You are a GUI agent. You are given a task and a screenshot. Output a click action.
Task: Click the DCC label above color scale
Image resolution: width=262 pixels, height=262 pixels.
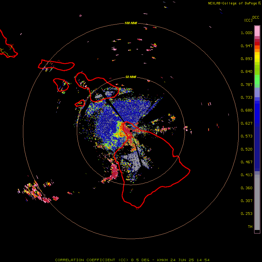pos(256,17)
